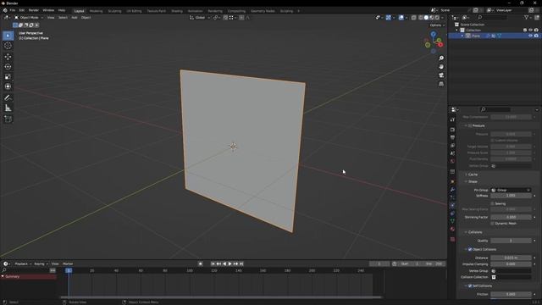The image size is (542, 305).
Task: Jump to the first frame
Action: (x=213, y=263)
